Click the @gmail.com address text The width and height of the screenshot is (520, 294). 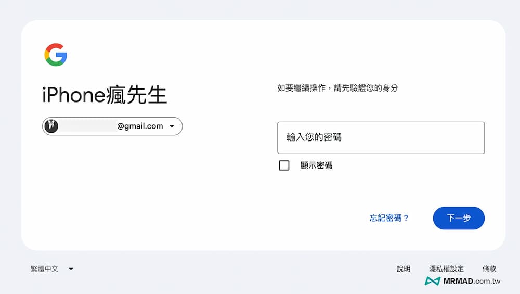(140, 126)
